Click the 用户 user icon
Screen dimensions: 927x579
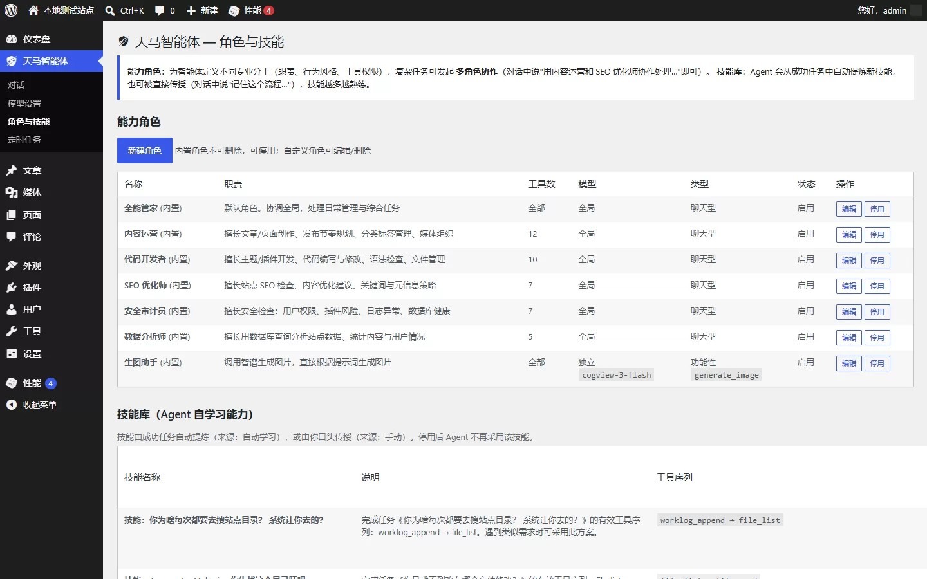point(12,309)
